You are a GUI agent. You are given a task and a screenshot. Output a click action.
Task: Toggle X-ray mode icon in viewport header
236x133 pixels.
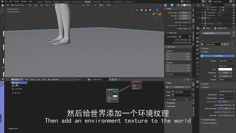click(x=178, y=5)
